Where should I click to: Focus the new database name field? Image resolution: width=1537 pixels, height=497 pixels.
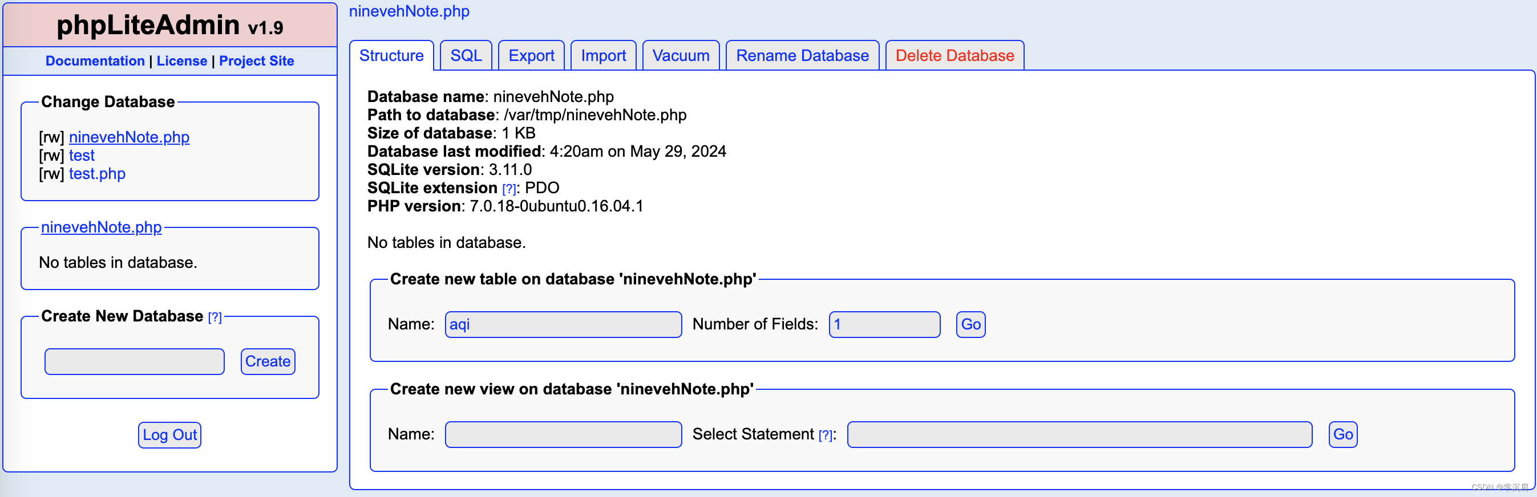click(135, 362)
